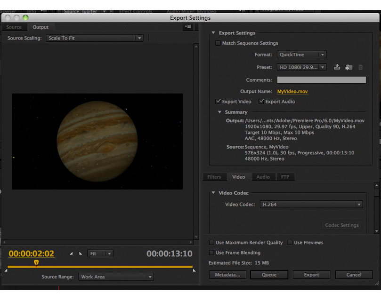Open the Format dropdown showing QuickTime

pos(301,55)
